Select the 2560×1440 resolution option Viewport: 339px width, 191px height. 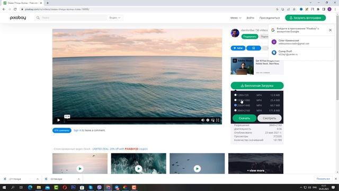pyautogui.click(x=235, y=105)
